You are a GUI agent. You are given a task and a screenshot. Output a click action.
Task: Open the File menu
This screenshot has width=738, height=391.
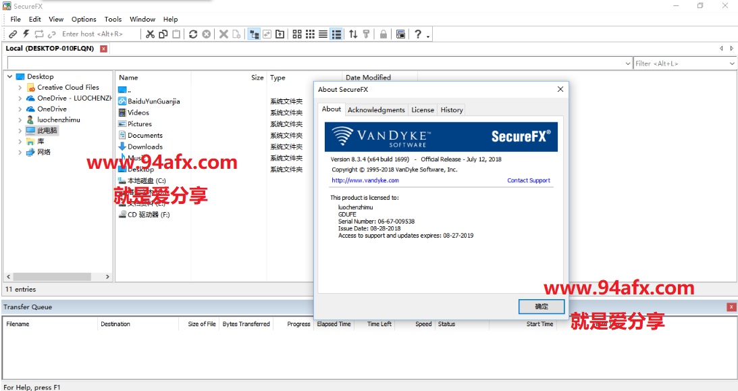[16, 20]
